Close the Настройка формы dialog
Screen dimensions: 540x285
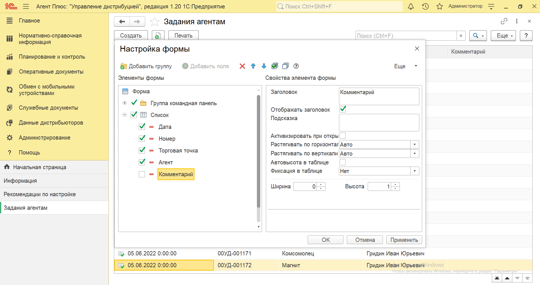[x=417, y=48]
